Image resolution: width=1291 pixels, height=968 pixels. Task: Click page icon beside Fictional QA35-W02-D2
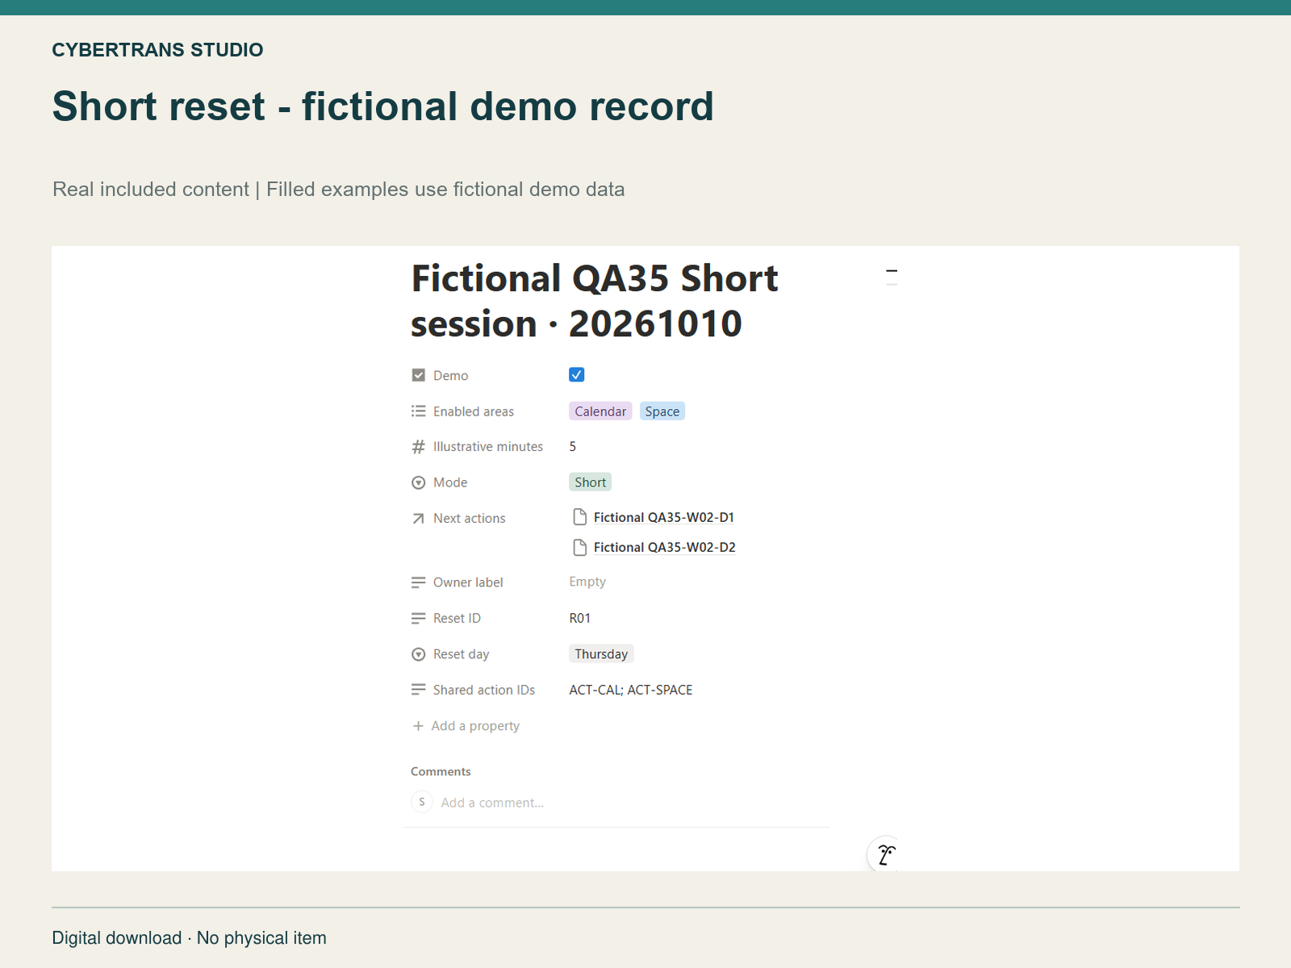tap(579, 547)
